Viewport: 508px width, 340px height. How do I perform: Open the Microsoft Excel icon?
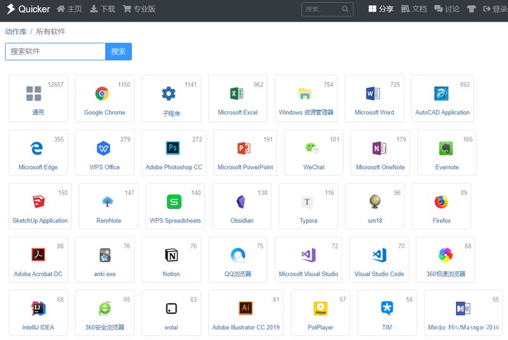click(x=236, y=93)
